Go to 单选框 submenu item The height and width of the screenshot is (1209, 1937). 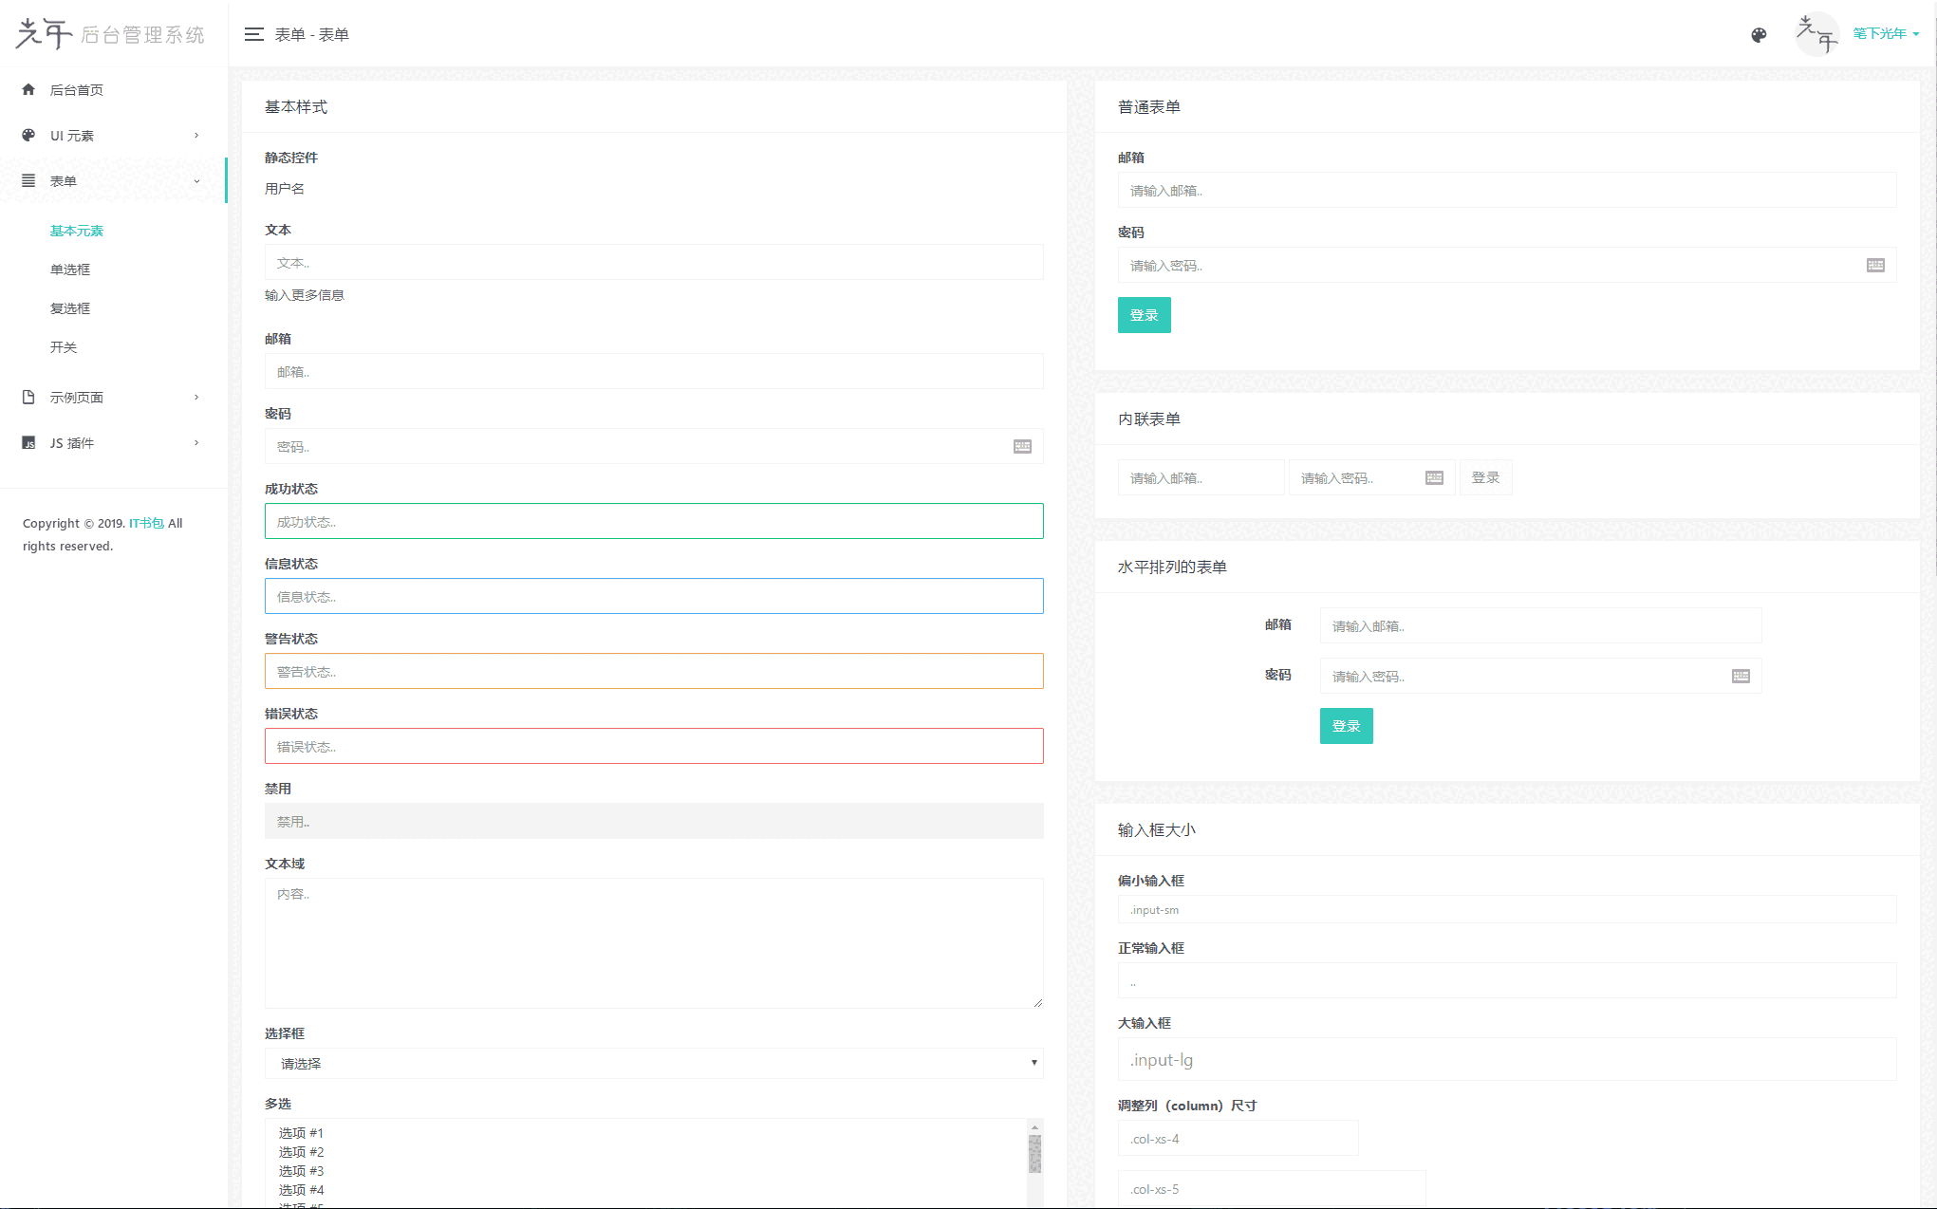point(70,270)
